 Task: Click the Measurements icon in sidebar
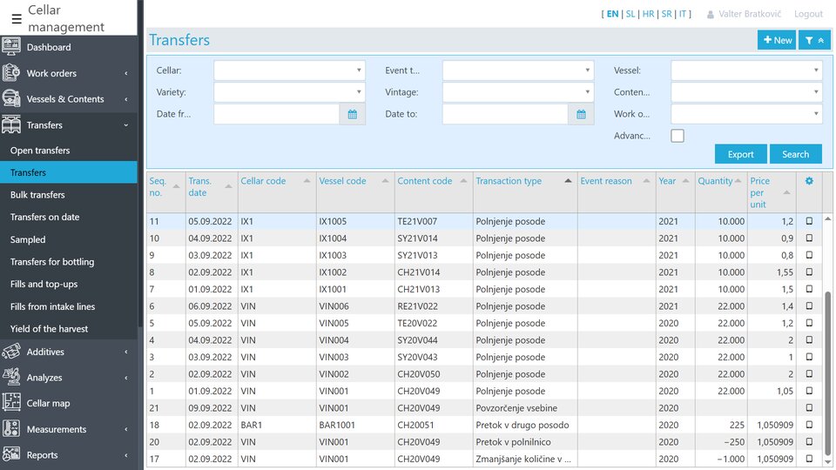tap(11, 429)
